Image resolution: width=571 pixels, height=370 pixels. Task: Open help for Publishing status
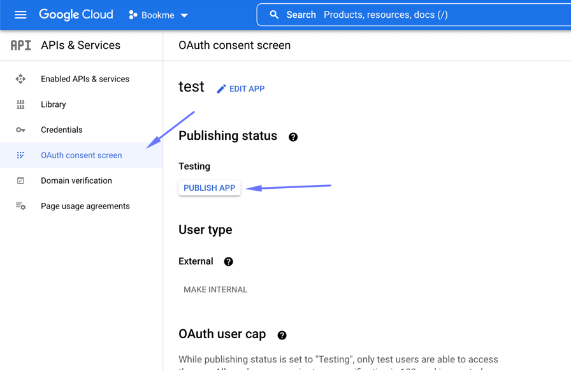[293, 137]
